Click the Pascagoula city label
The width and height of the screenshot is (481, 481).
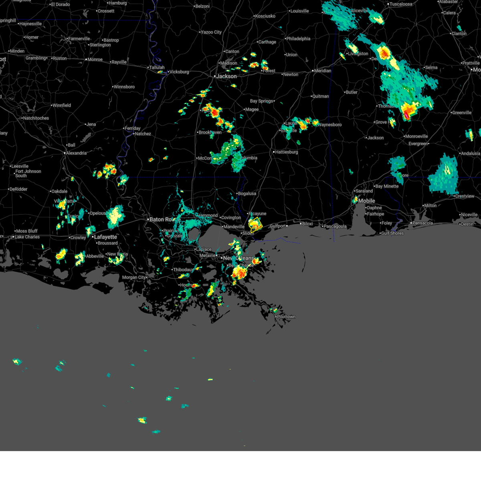[335, 226]
